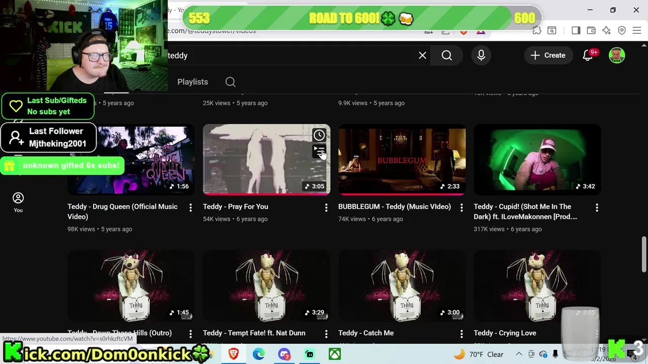Open Brave VPN shield icon

[622, 30]
